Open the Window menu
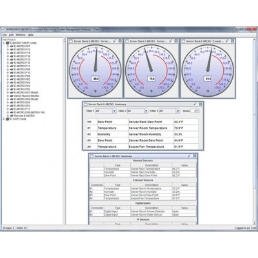 click(21, 35)
